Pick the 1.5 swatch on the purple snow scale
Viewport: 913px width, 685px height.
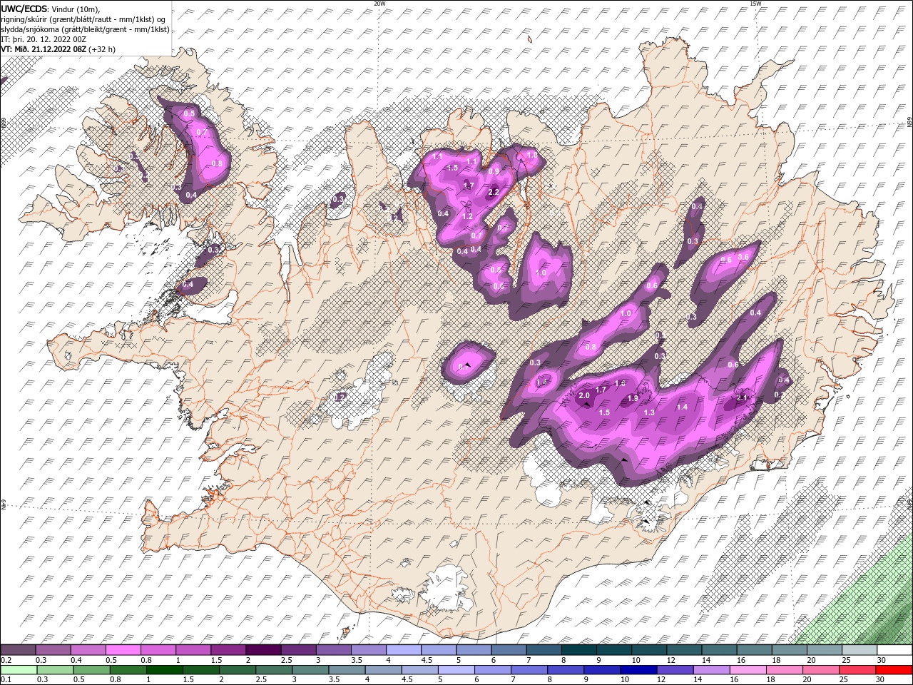coord(228,650)
